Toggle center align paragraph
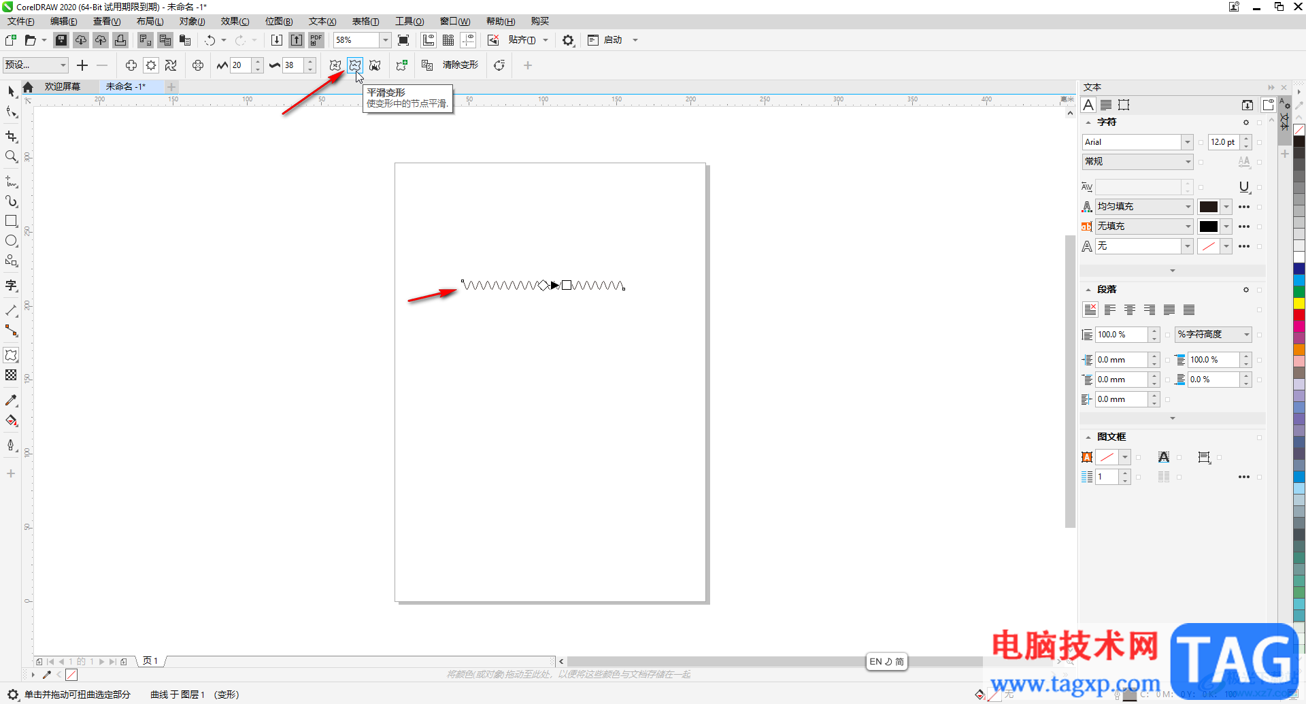 pyautogui.click(x=1130, y=310)
